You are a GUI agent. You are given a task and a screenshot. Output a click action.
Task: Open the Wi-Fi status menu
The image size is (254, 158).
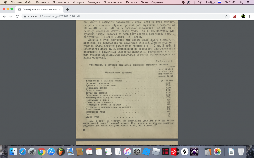(x=200, y=2)
